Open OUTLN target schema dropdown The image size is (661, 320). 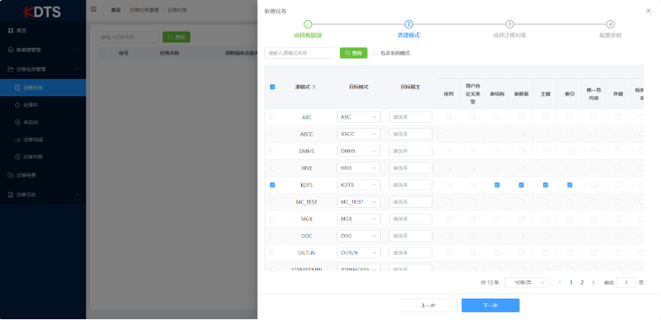[358, 252]
